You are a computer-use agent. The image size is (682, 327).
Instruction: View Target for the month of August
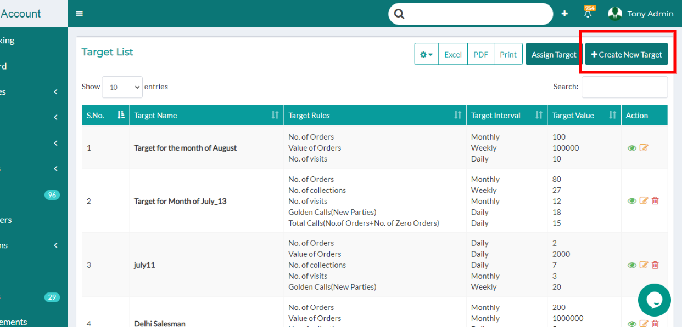pyautogui.click(x=632, y=148)
